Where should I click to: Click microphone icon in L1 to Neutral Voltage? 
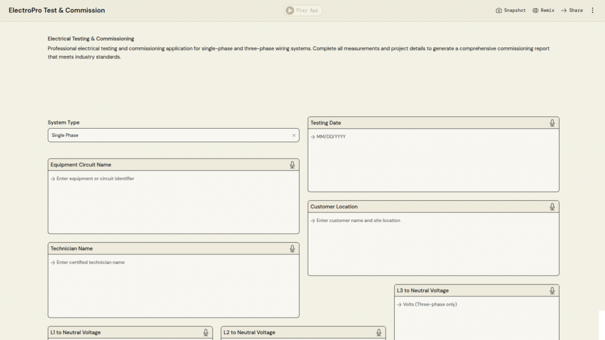point(206,332)
